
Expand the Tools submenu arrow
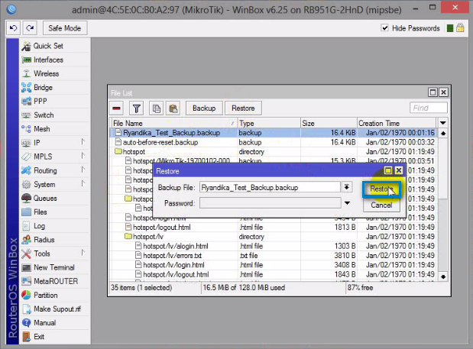[x=83, y=253]
